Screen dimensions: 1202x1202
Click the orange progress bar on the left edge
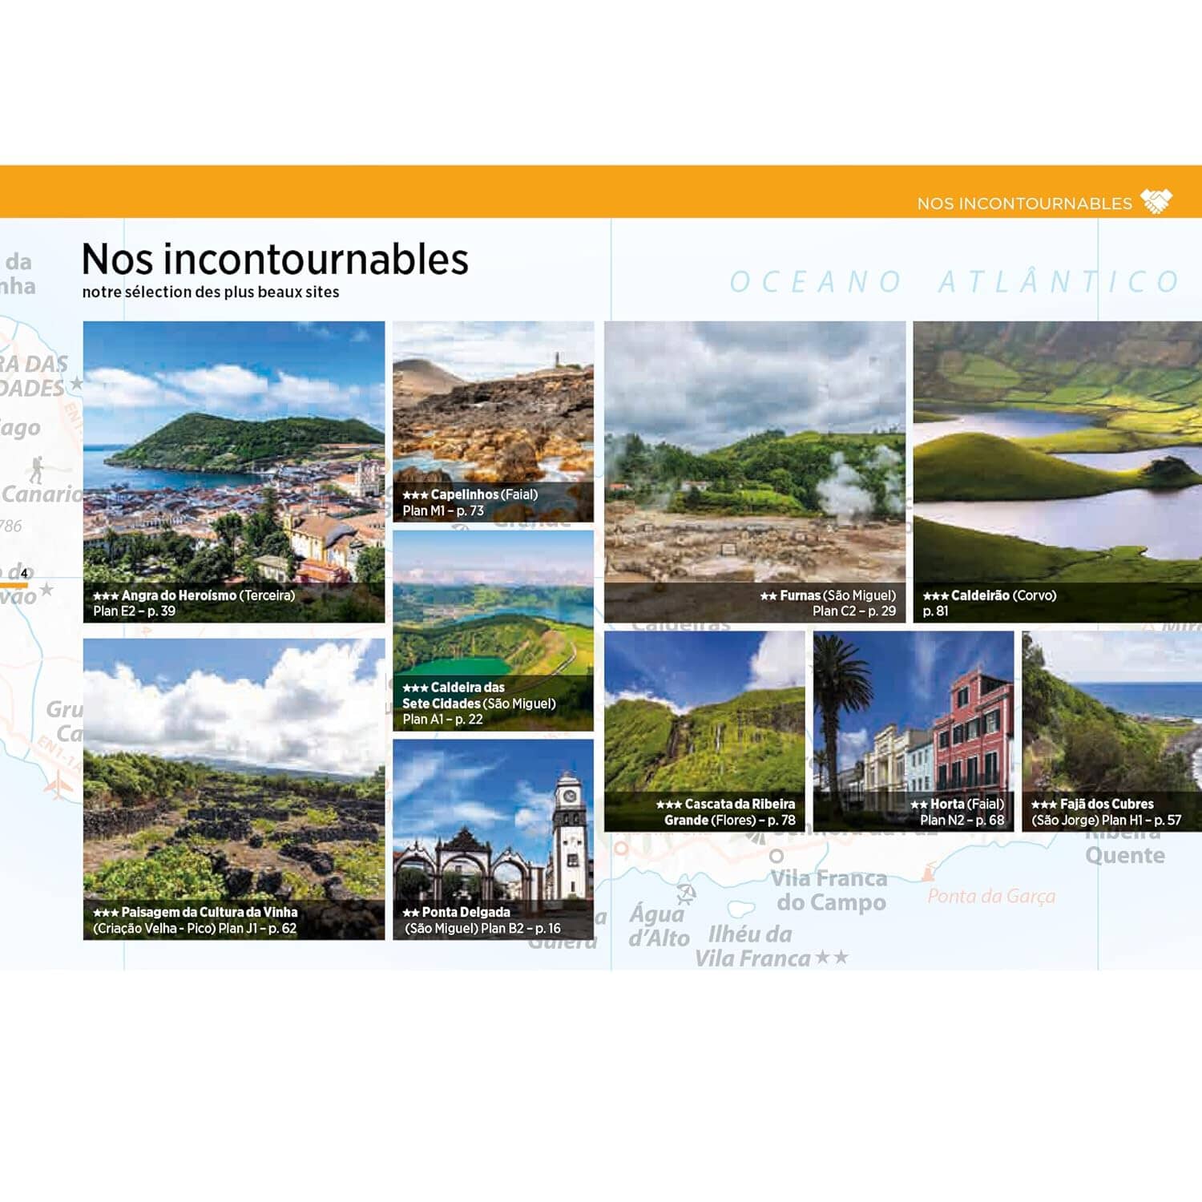click(x=12, y=584)
